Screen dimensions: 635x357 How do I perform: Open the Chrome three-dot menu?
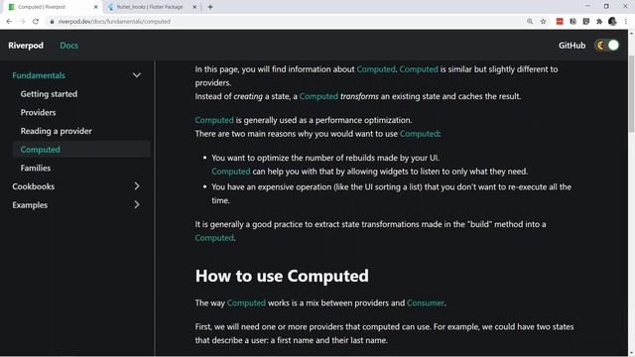(626, 22)
